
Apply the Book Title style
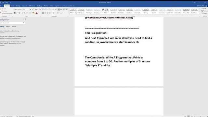(x=186, y=11)
